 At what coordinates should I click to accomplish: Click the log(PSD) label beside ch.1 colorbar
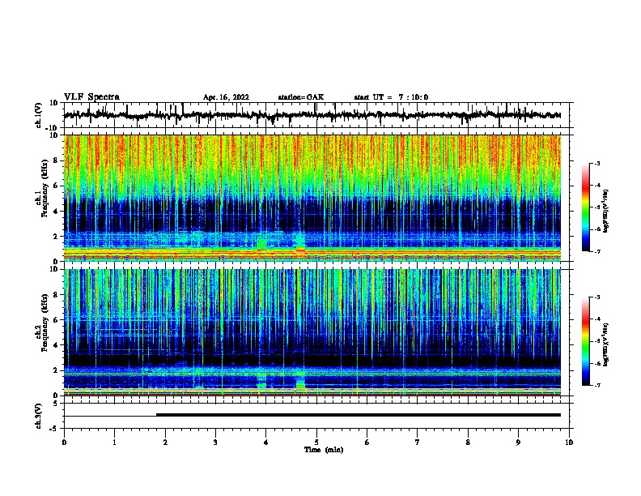pos(605,211)
